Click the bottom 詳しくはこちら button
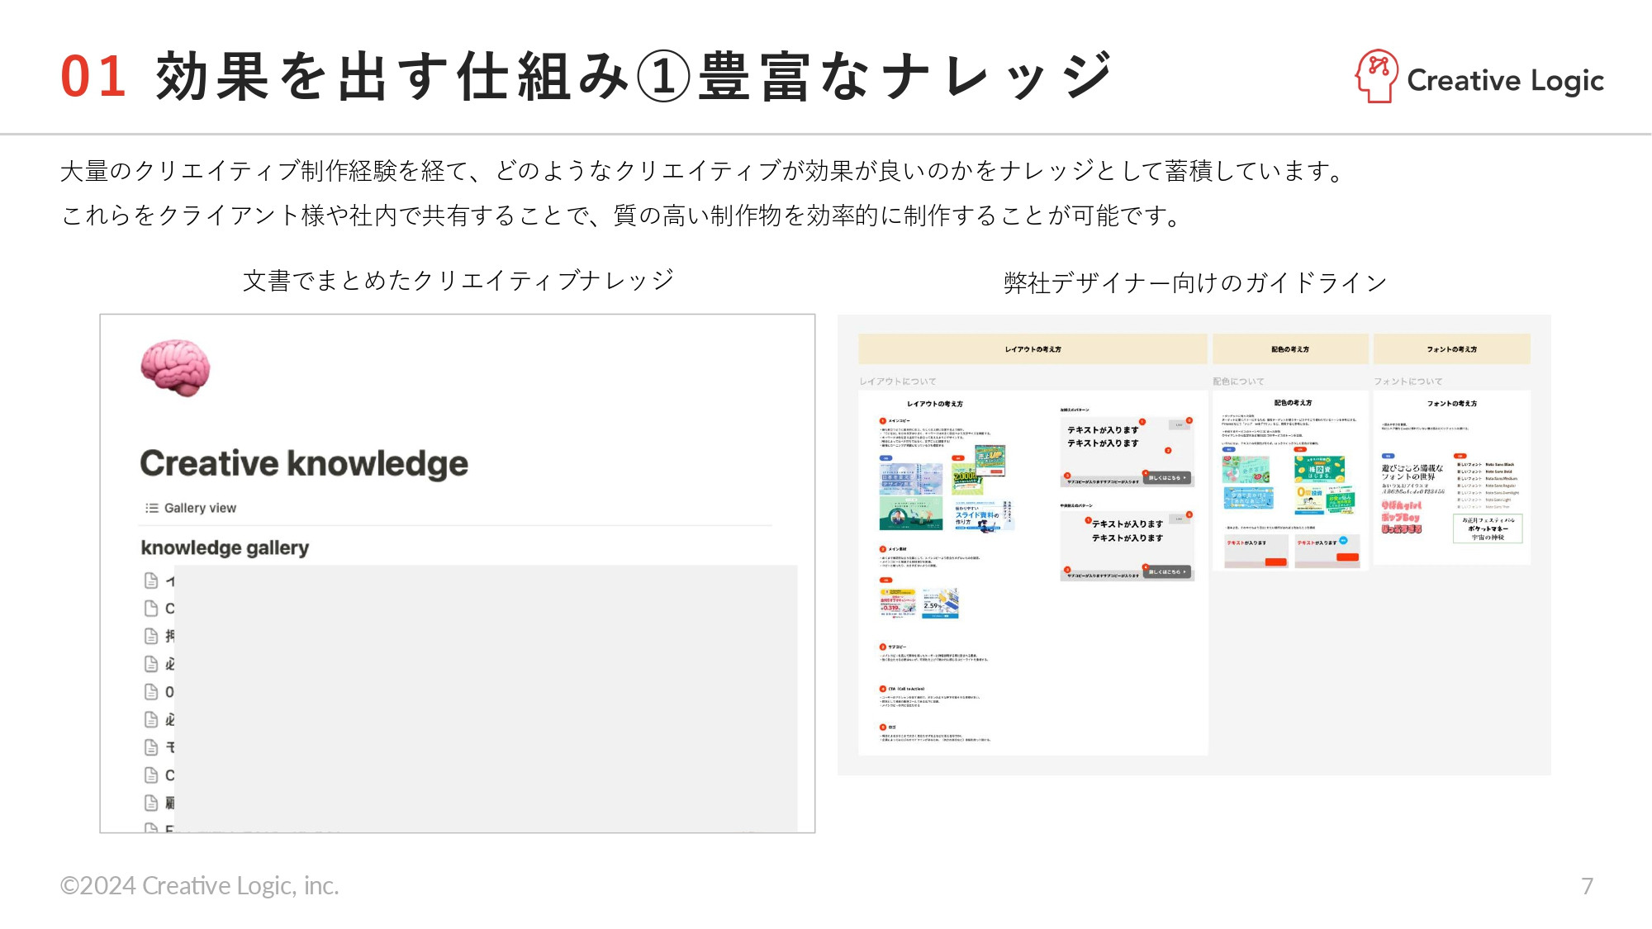 coord(1167,571)
